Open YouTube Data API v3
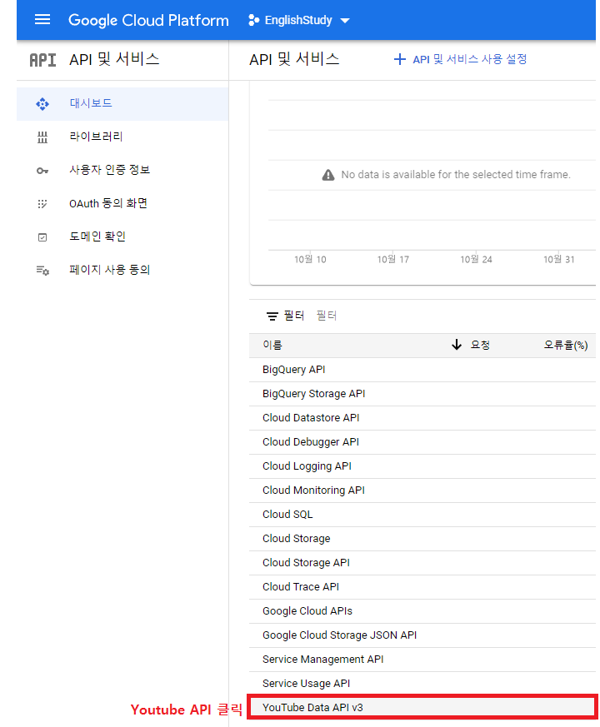The width and height of the screenshot is (600, 727). tap(422, 707)
